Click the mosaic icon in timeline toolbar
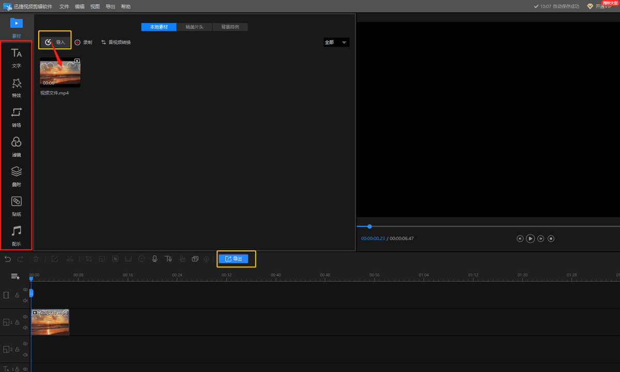This screenshot has height=372, width=620. pos(115,259)
